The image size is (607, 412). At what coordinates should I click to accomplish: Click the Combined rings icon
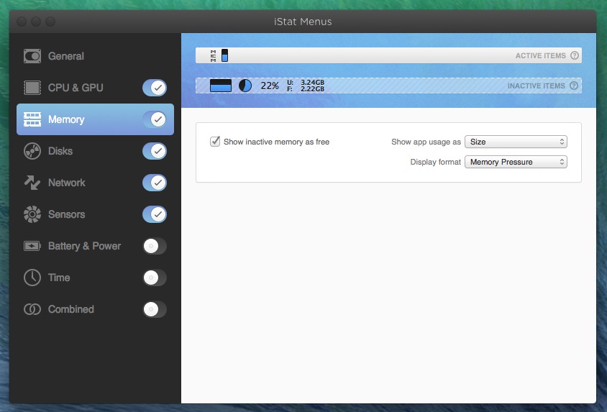pyautogui.click(x=32, y=309)
